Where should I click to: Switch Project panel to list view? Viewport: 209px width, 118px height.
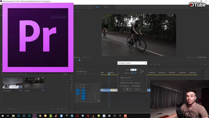coord(6,109)
